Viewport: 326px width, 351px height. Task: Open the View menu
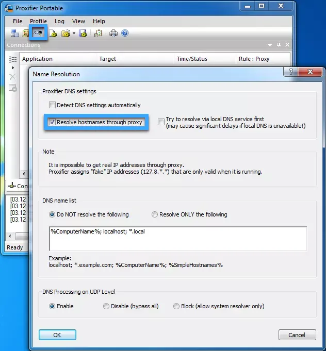click(78, 21)
